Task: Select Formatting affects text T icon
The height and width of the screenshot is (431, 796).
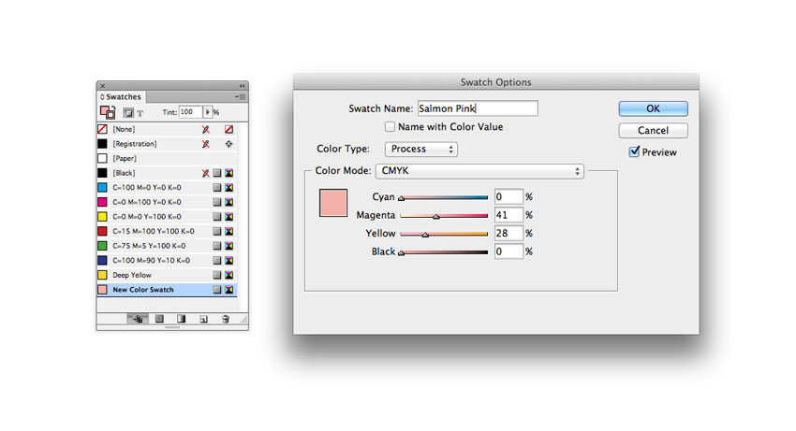Action: pos(140,113)
